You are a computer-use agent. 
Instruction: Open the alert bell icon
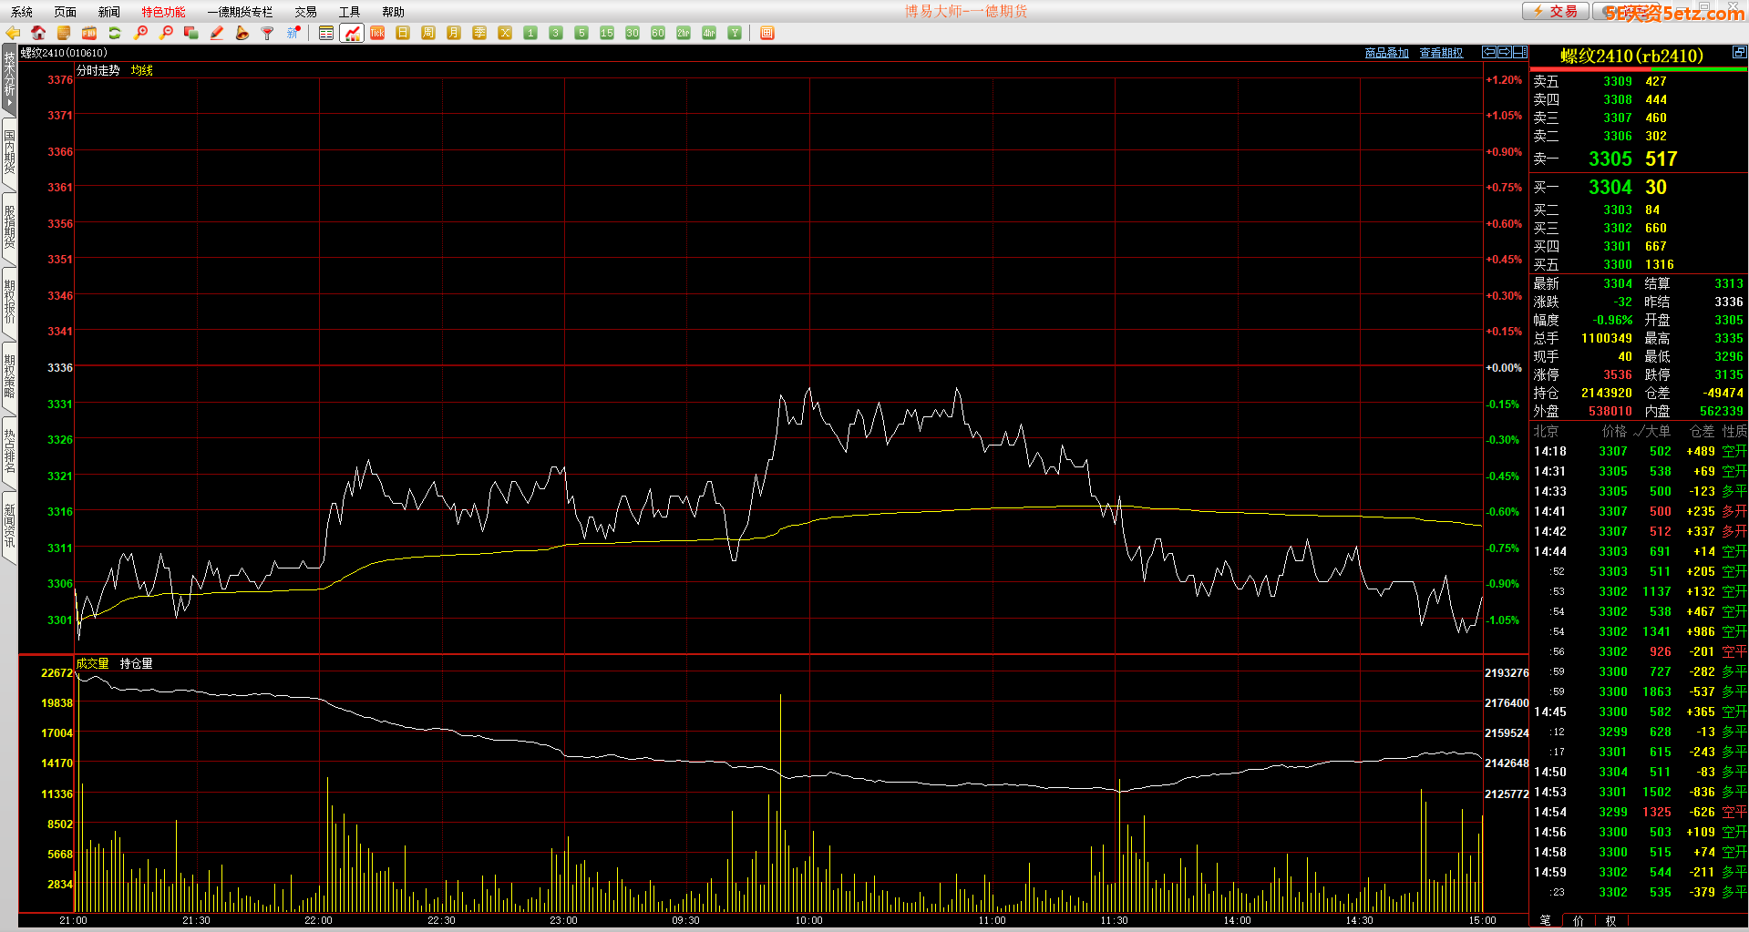pyautogui.click(x=242, y=33)
